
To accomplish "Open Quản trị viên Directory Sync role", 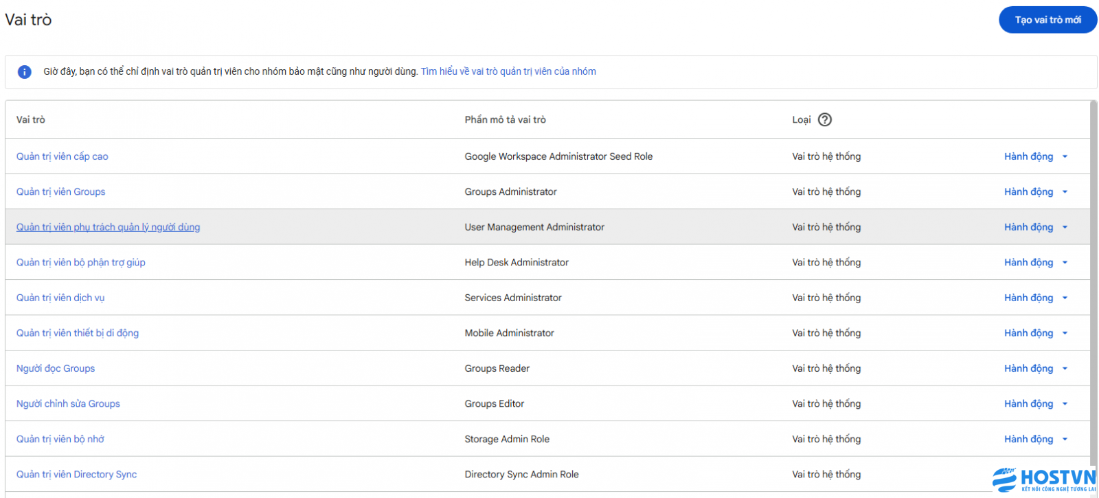I will point(77,474).
